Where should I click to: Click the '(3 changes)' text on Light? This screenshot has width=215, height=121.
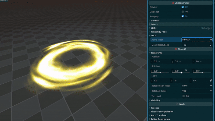[x=206, y=28]
